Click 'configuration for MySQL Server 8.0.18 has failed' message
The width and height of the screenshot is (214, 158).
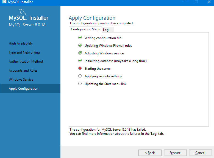click(108, 130)
